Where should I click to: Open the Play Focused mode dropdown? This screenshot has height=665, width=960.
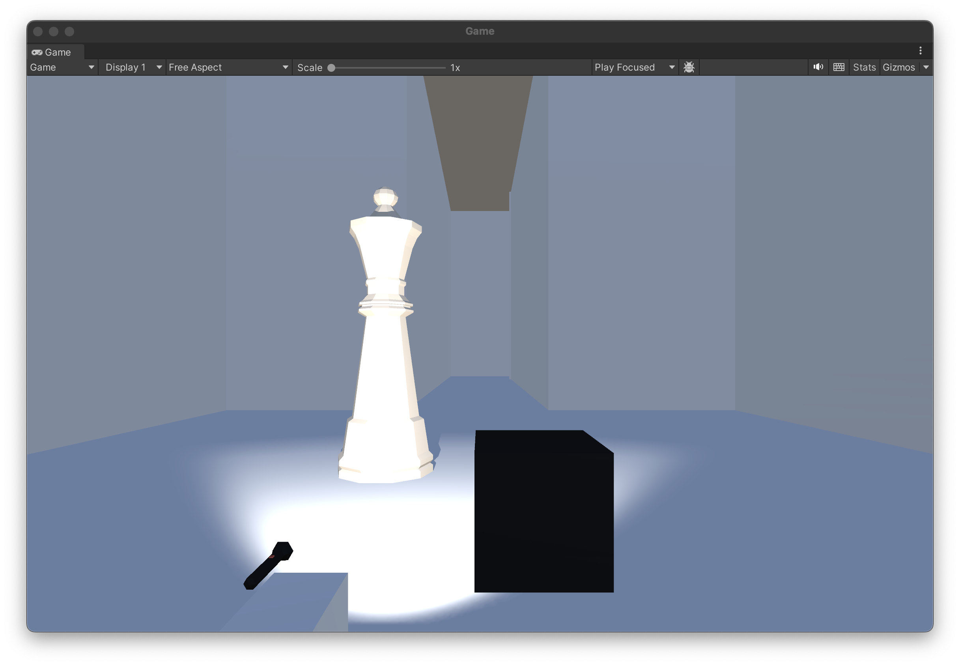(634, 67)
